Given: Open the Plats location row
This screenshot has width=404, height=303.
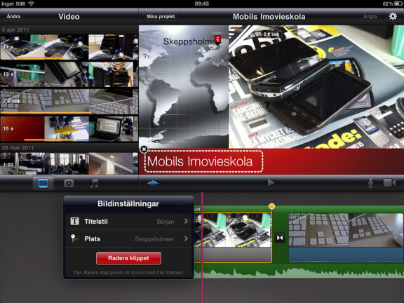Looking at the screenshot, I should (128, 239).
